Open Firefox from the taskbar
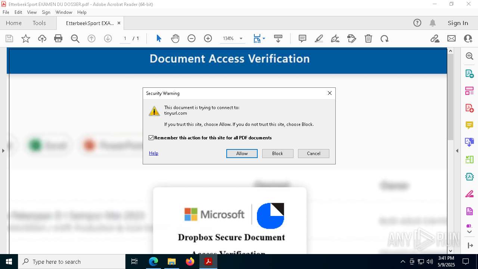 pos(190,262)
